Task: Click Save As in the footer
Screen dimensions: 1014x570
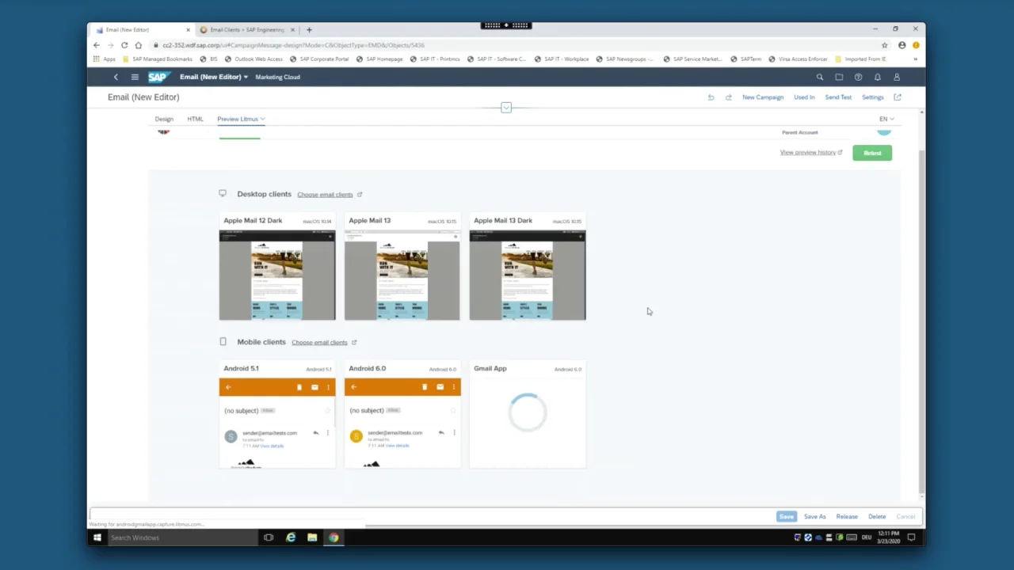Action: click(x=814, y=516)
